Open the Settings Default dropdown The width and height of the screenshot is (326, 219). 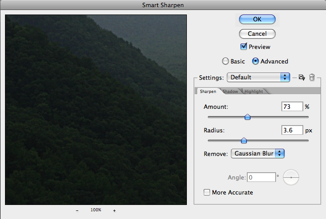tap(258, 77)
